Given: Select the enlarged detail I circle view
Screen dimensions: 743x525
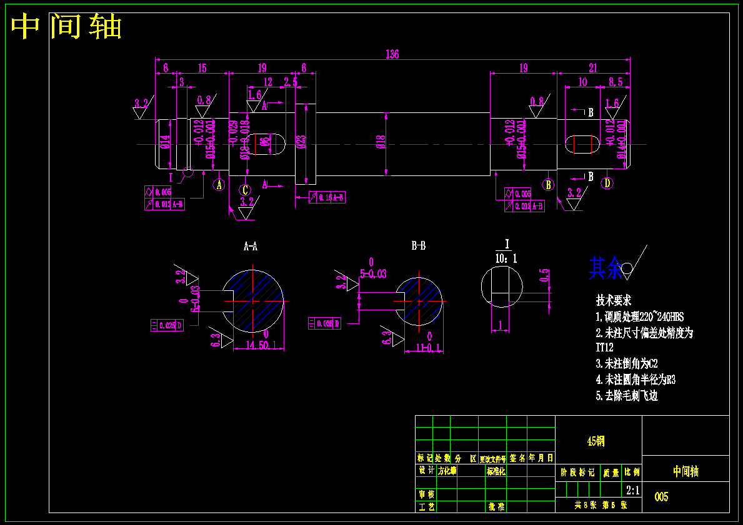Looking at the screenshot, I should click(x=502, y=287).
